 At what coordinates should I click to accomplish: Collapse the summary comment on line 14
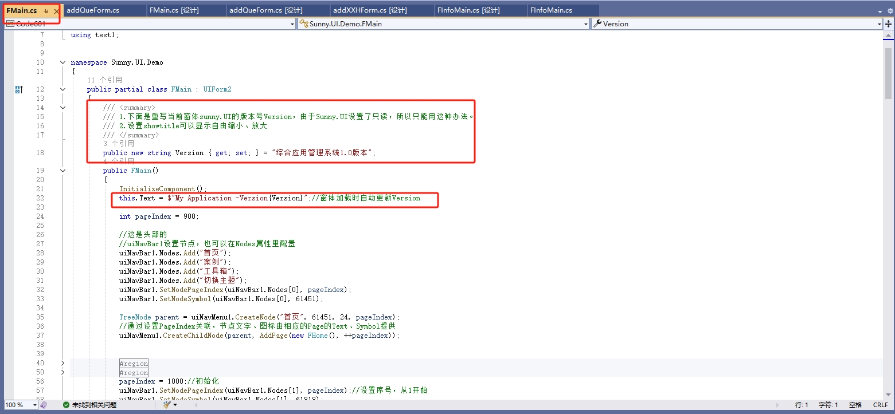coord(62,108)
